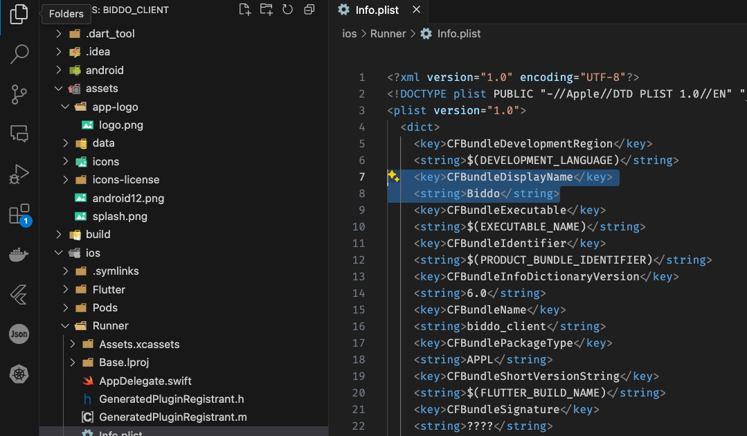The height and width of the screenshot is (436, 747).
Task: Click CFBundleInfoDictionaryVersion key text
Action: 543,277
